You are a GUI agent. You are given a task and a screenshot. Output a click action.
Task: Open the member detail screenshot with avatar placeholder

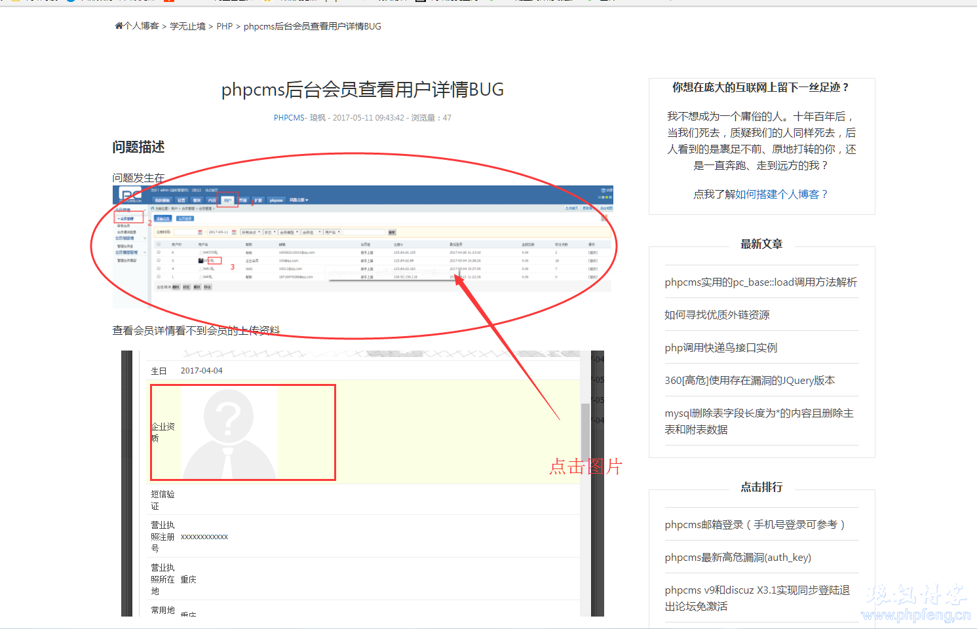(362, 484)
